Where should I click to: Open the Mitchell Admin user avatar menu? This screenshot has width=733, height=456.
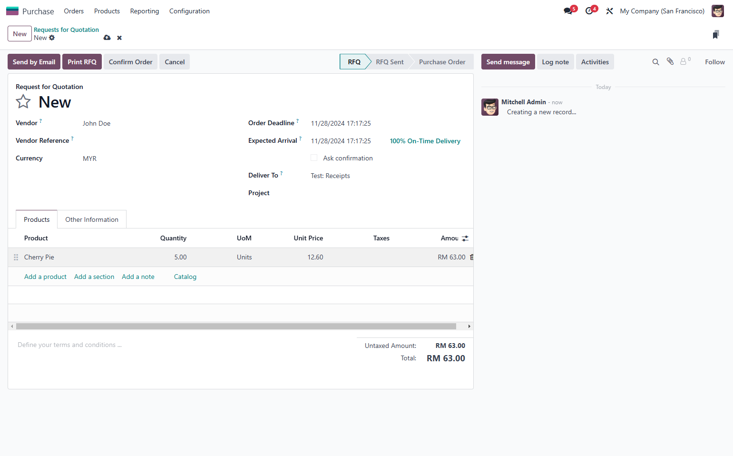click(x=717, y=11)
